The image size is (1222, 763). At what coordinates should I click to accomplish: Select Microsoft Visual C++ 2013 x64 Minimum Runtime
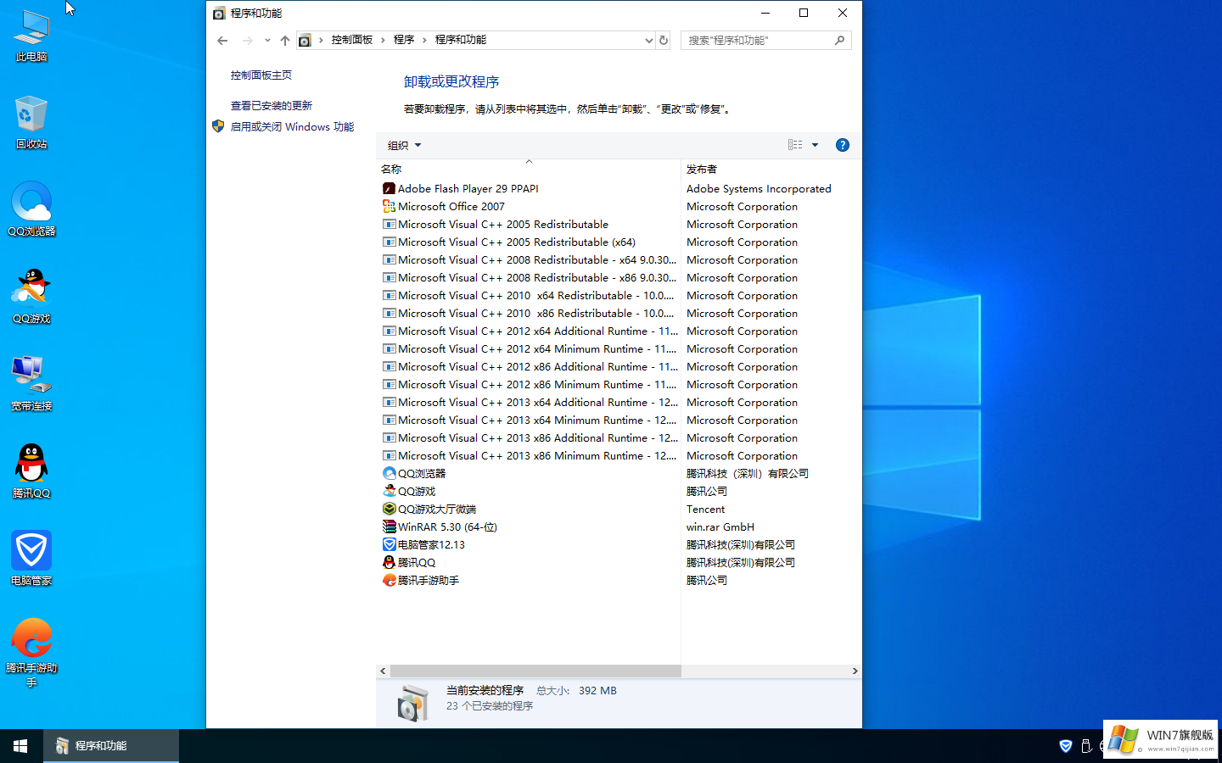(x=536, y=420)
